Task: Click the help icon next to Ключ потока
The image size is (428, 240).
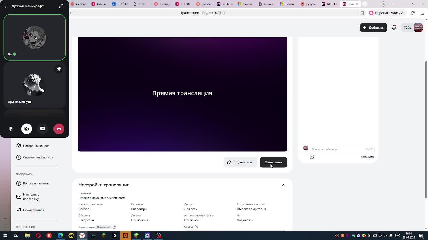Action: point(114,227)
